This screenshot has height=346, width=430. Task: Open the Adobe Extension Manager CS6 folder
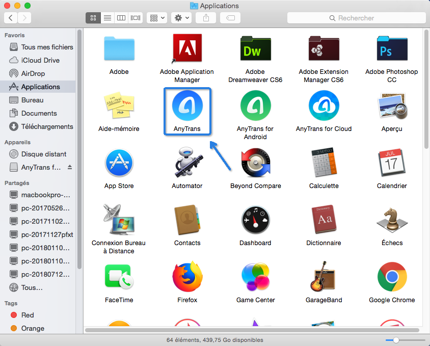click(x=324, y=49)
